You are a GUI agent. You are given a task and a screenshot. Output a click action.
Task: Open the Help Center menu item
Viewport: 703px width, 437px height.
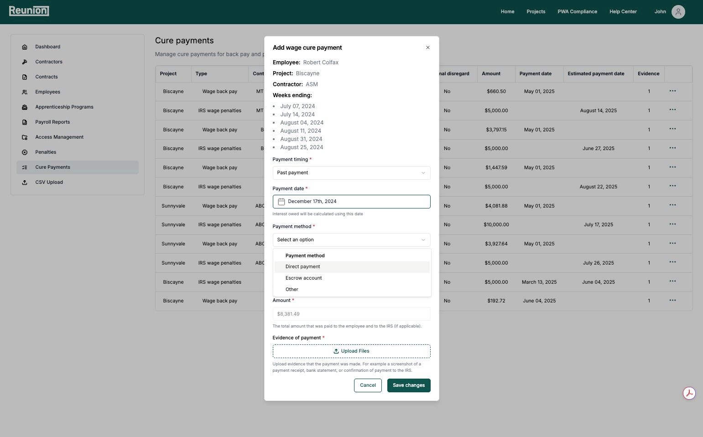click(x=623, y=11)
